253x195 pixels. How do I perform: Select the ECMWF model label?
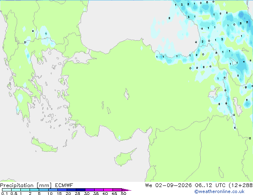pyautogui.click(x=64, y=185)
